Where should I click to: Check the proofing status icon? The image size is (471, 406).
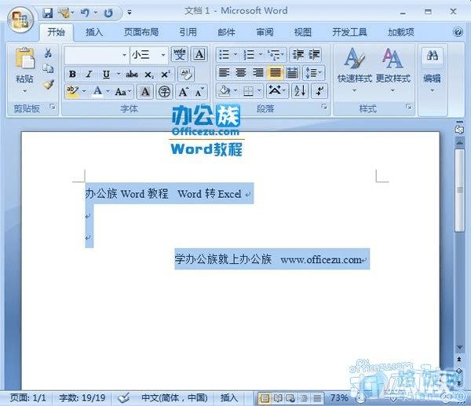124,398
